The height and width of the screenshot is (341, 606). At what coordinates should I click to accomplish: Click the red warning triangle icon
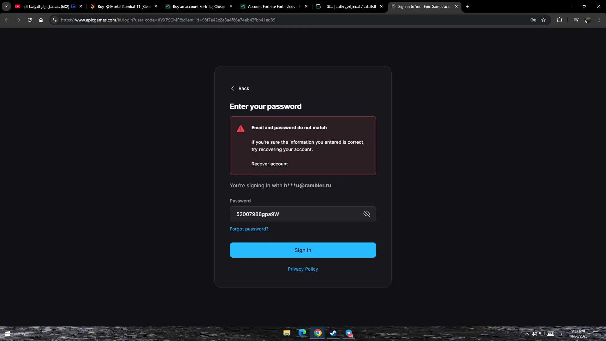tap(241, 129)
